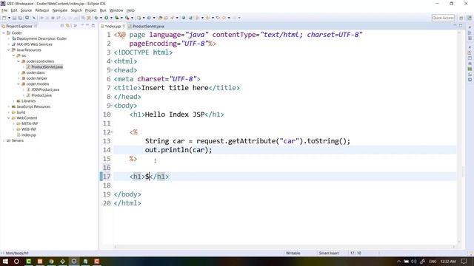Click the editor horizontal scrollbar
Image resolution: width=474 pixels, height=266 pixels.
[284, 247]
